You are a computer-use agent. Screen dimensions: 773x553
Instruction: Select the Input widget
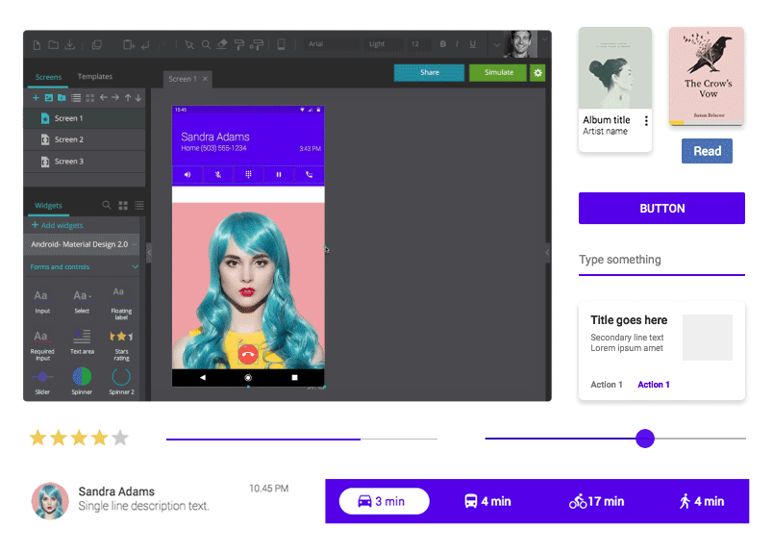42,301
